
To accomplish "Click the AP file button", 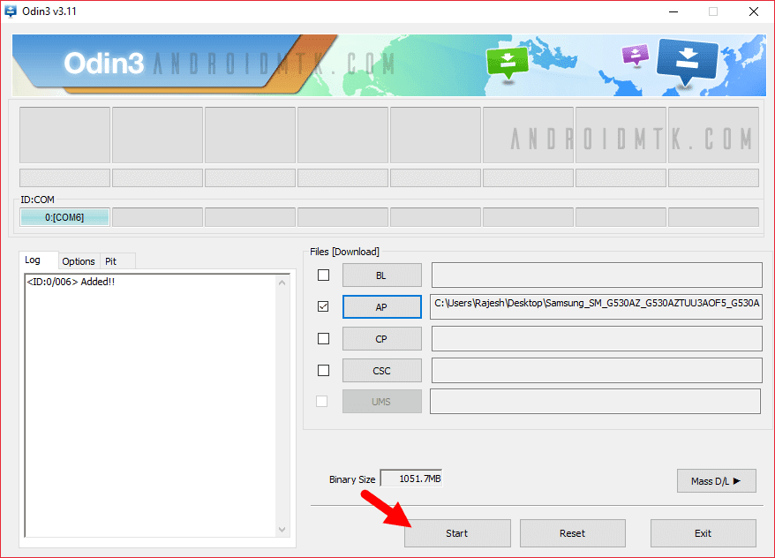I will 381,307.
